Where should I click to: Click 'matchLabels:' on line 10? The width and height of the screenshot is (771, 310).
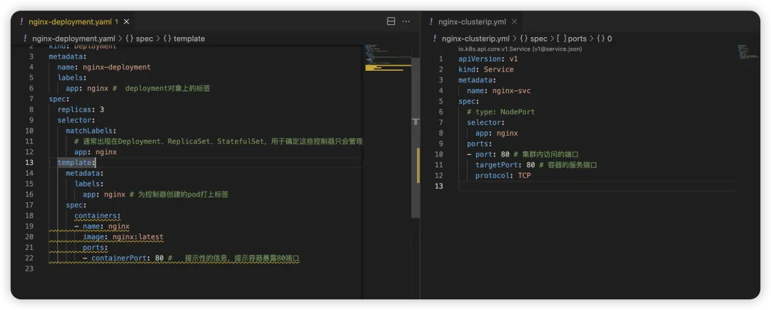point(91,131)
